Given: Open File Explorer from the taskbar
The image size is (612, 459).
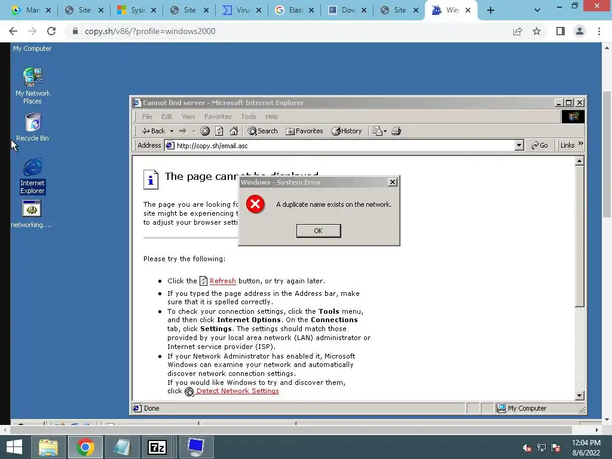Looking at the screenshot, I should point(49,447).
